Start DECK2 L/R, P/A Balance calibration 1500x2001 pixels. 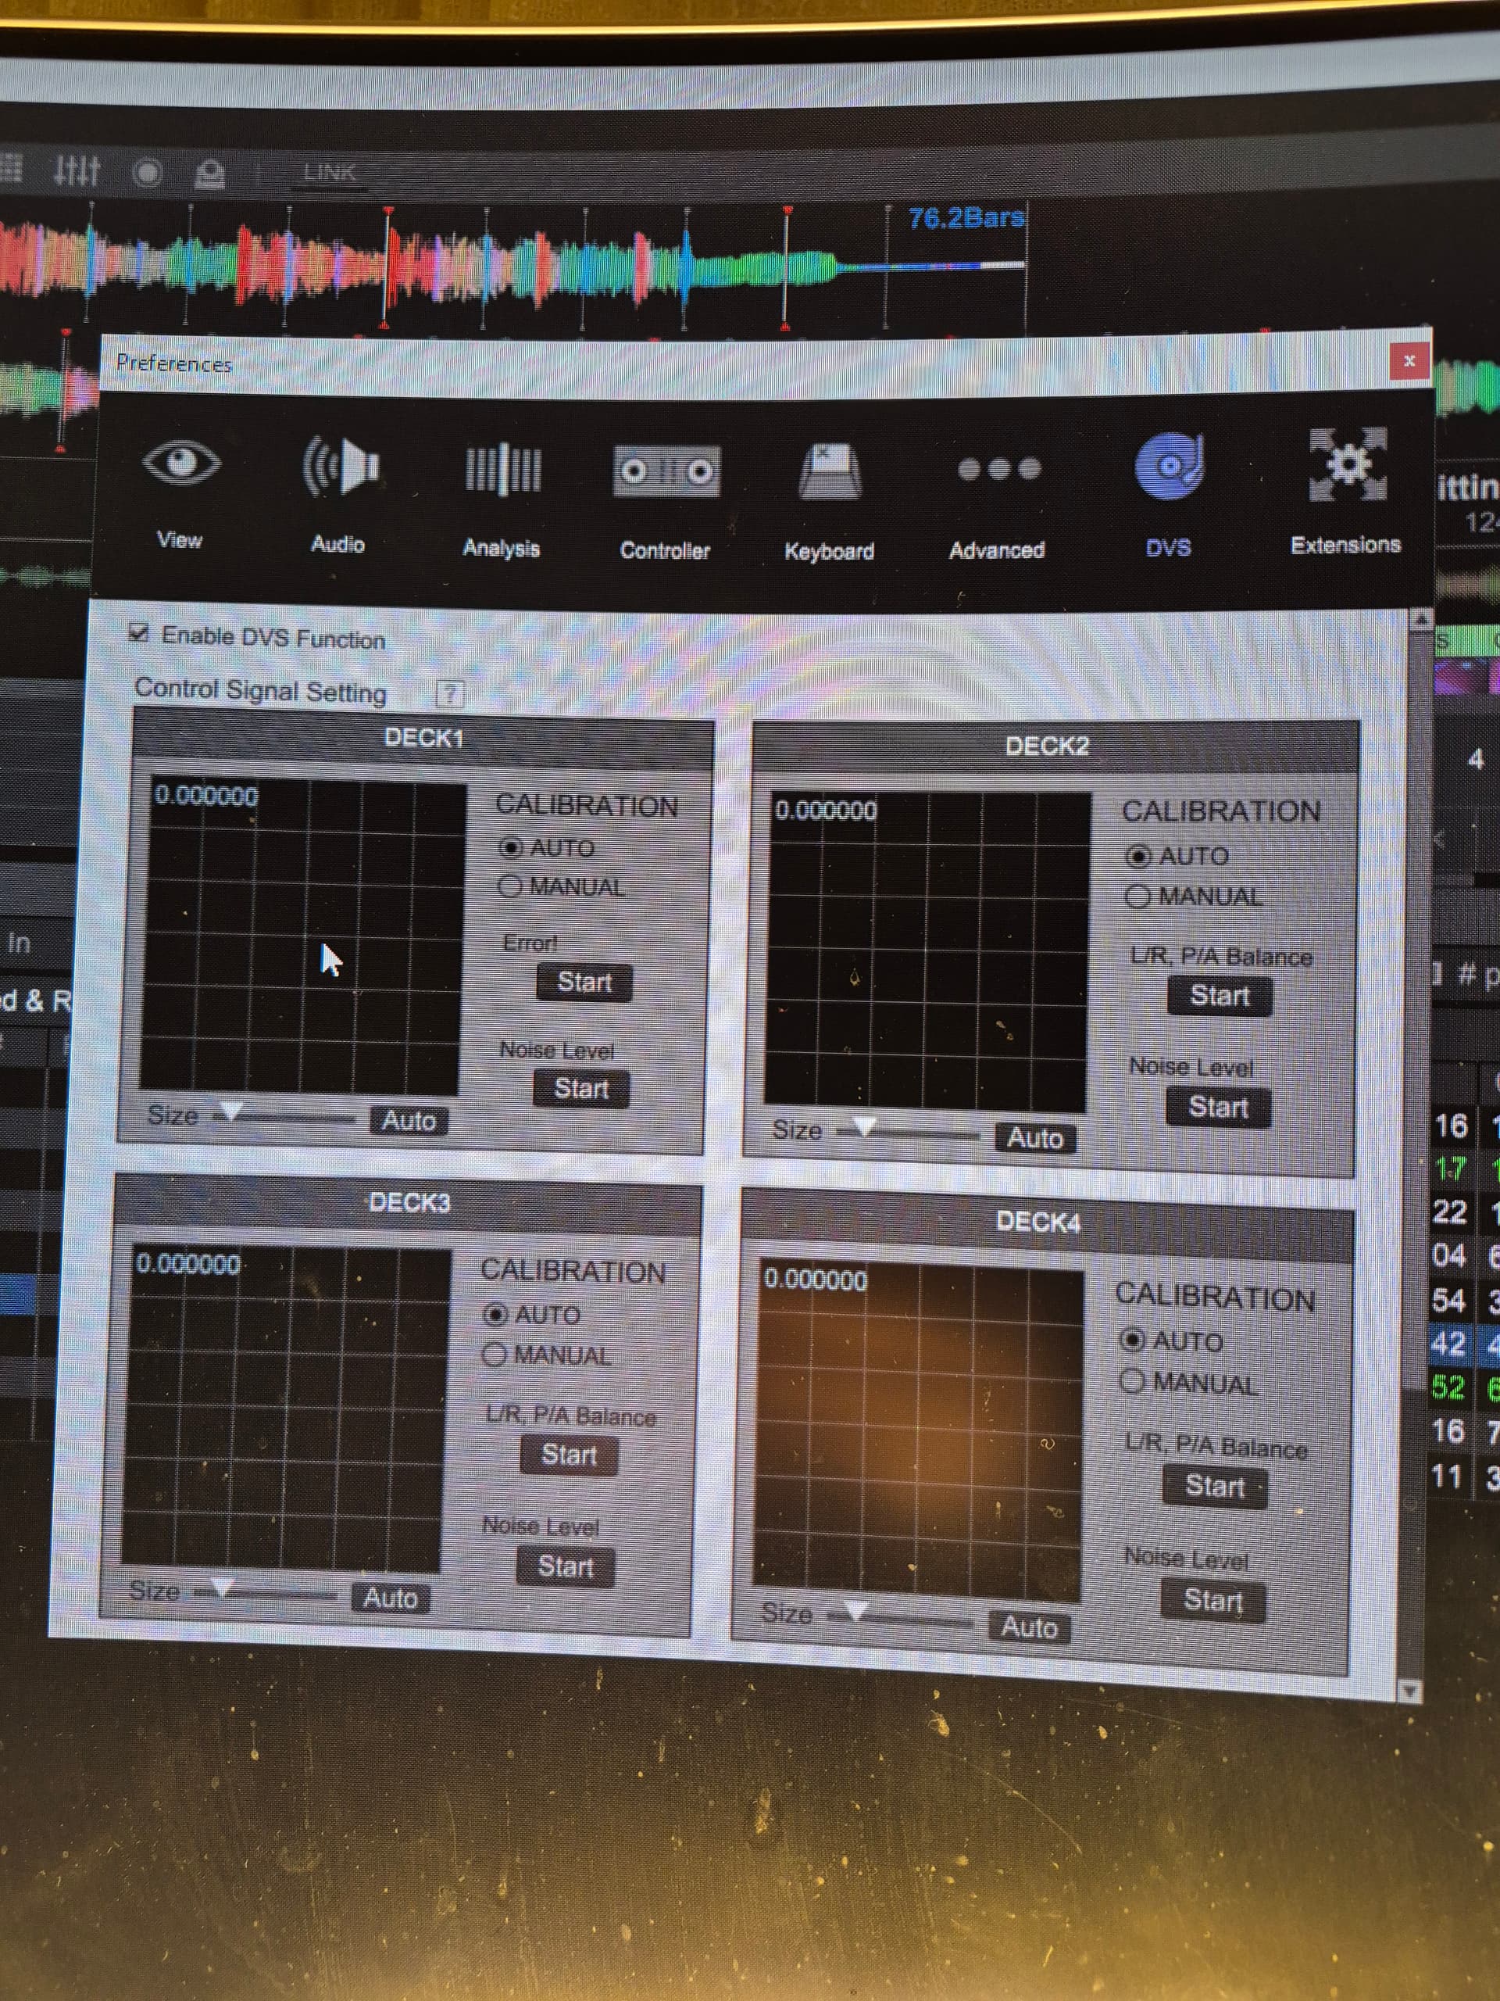click(x=1219, y=995)
